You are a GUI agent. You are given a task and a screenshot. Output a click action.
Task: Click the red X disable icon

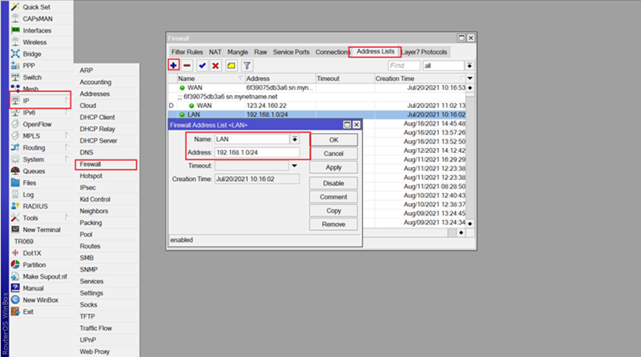tap(216, 65)
